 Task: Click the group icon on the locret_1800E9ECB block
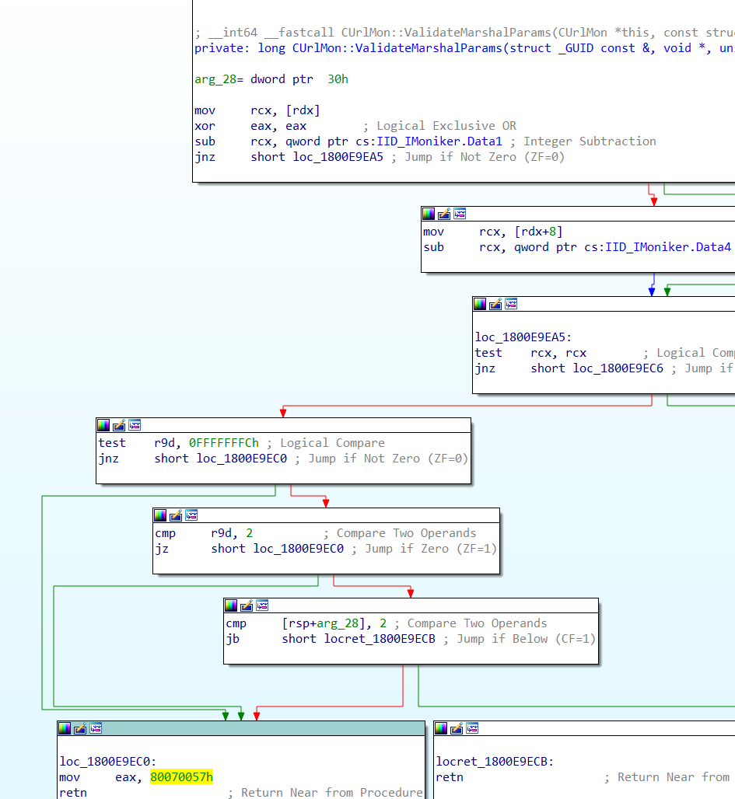tap(473, 728)
